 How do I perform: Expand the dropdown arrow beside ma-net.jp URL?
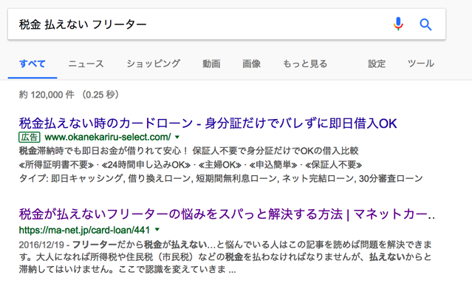(x=157, y=230)
